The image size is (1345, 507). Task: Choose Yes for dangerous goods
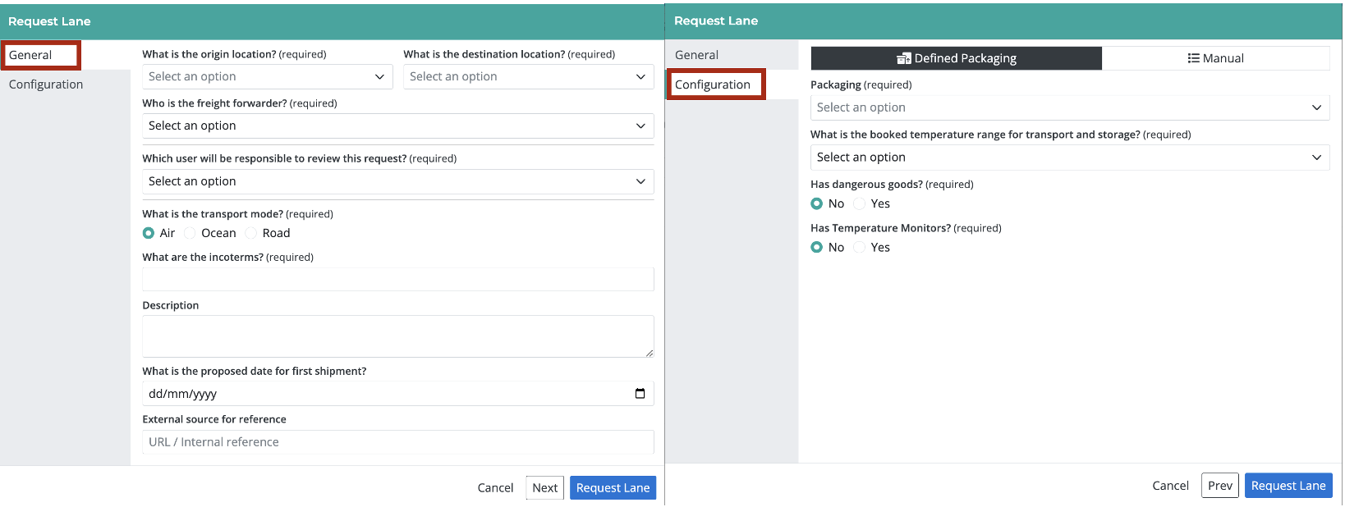(859, 203)
